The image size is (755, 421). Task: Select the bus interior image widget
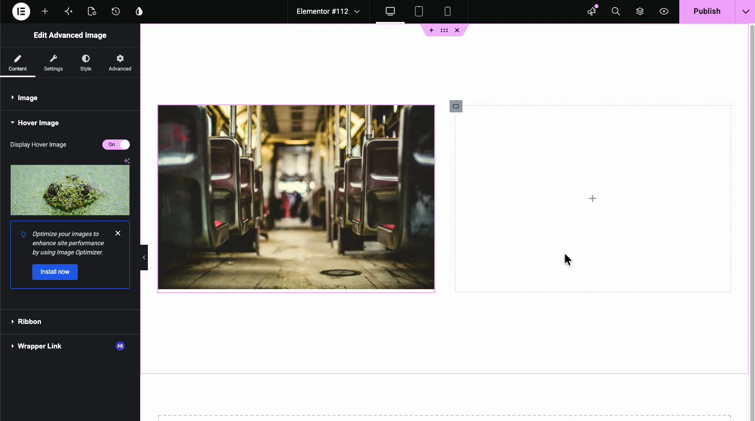click(296, 198)
